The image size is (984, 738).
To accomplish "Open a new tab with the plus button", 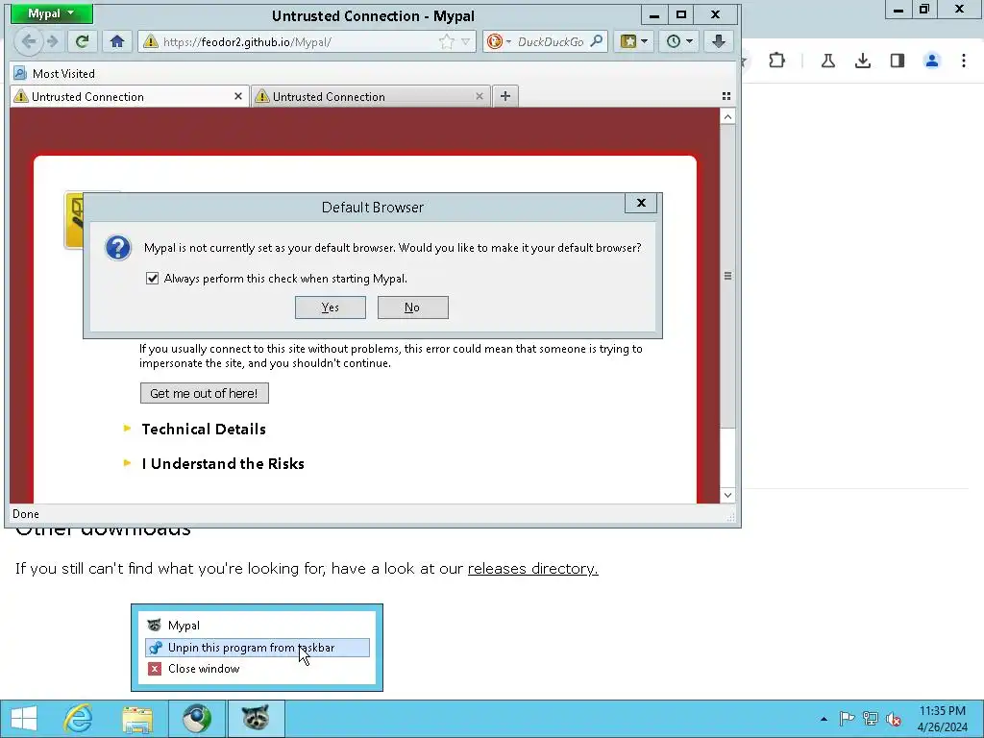I will pyautogui.click(x=505, y=96).
